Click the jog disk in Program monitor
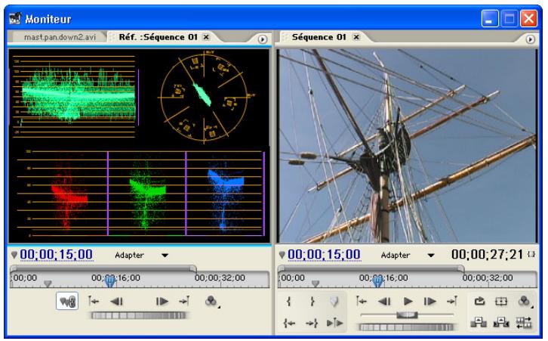Image resolution: width=548 pixels, height=341 pixels. click(x=406, y=327)
